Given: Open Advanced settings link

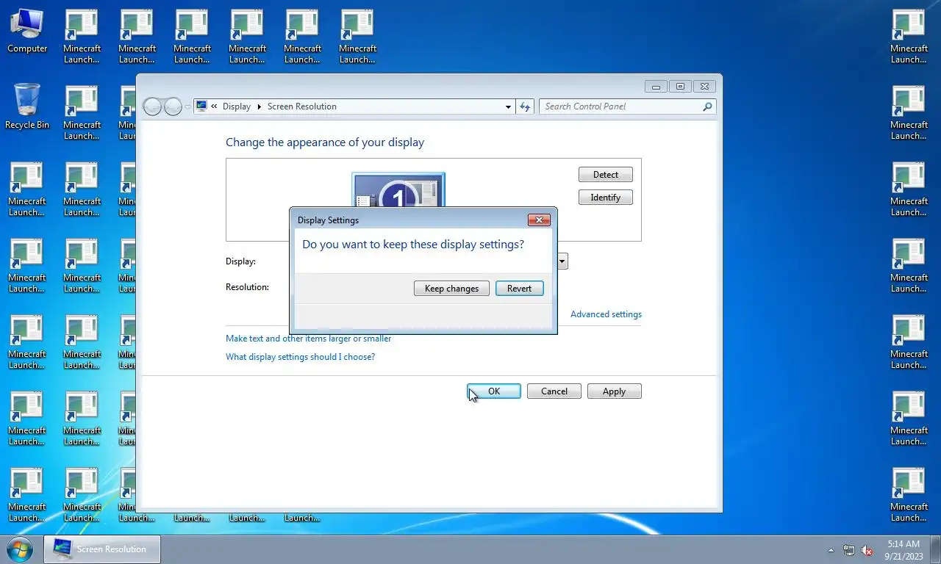Looking at the screenshot, I should (606, 314).
